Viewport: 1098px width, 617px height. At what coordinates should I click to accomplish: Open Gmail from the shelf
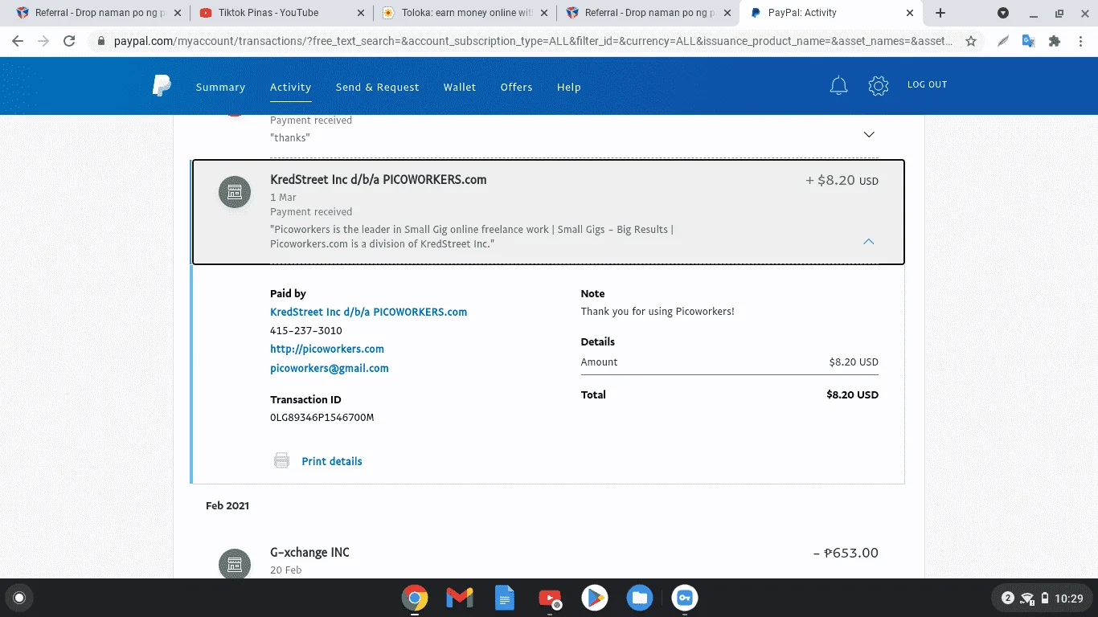(x=460, y=598)
